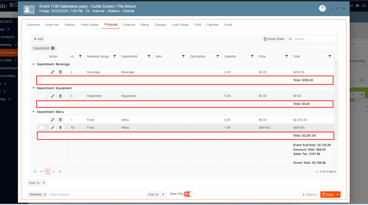Switch to the Calendar tab
The height and width of the screenshot is (205, 368).
(x=212, y=25)
